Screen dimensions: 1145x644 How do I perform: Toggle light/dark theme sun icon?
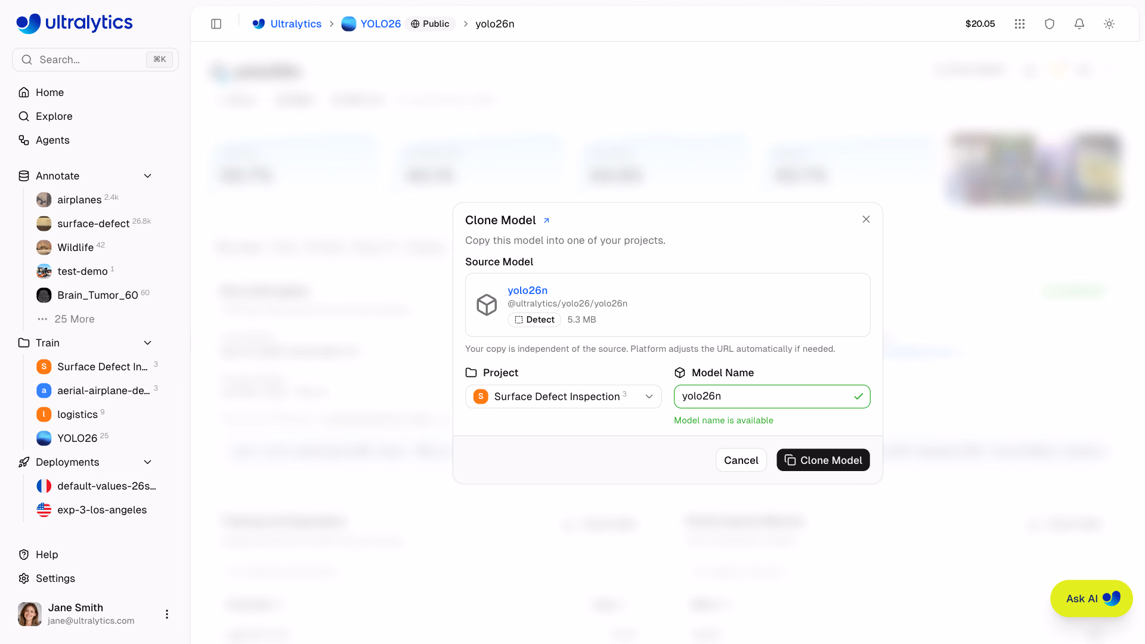[1109, 24]
